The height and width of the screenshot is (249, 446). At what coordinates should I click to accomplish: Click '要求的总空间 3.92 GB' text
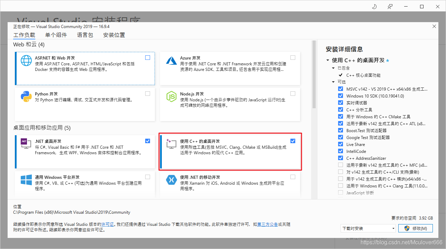point(412,218)
